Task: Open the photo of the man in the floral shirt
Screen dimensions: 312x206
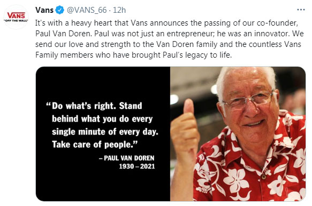Action: click(x=238, y=134)
